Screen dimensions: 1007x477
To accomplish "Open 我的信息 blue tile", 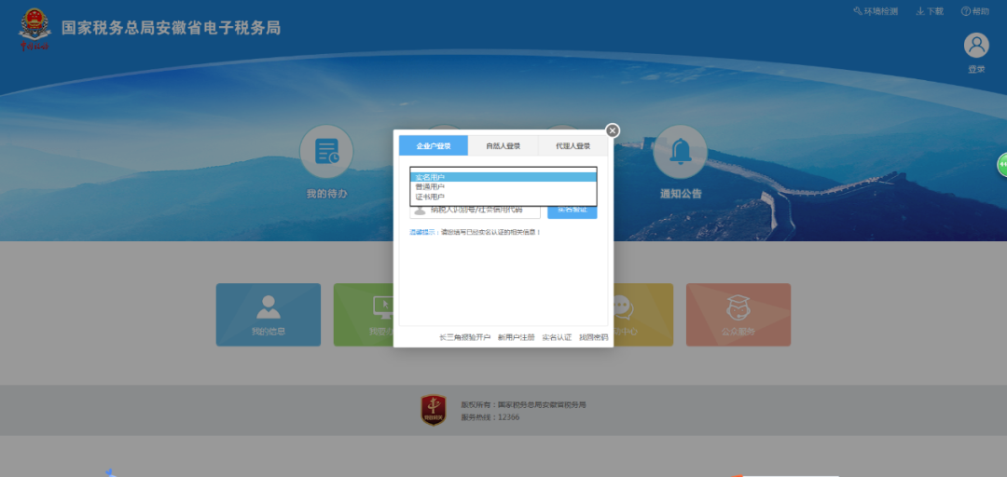I will [269, 315].
